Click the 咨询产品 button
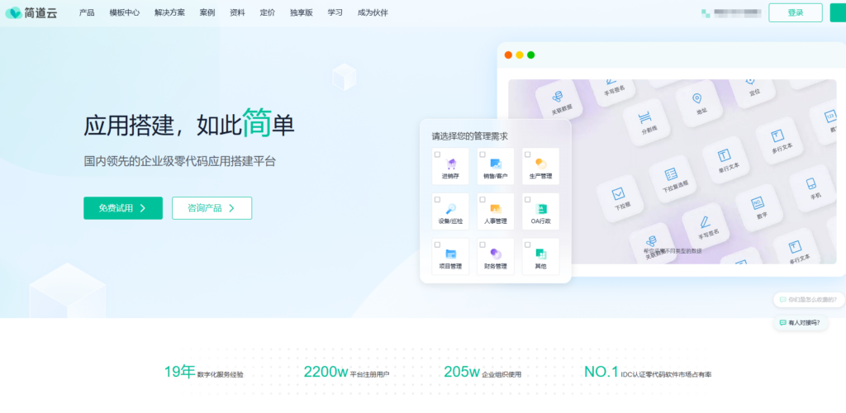 (x=211, y=208)
